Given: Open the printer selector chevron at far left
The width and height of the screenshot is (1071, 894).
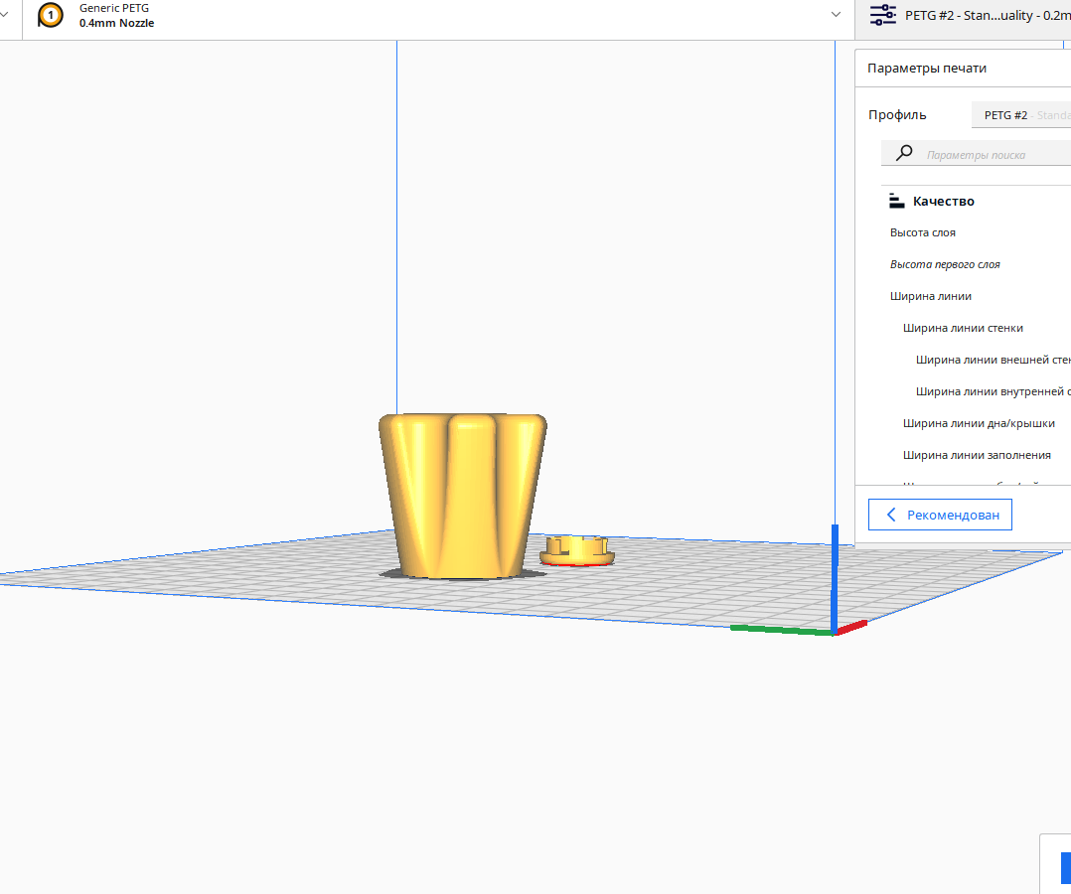Looking at the screenshot, I should tap(4, 15).
